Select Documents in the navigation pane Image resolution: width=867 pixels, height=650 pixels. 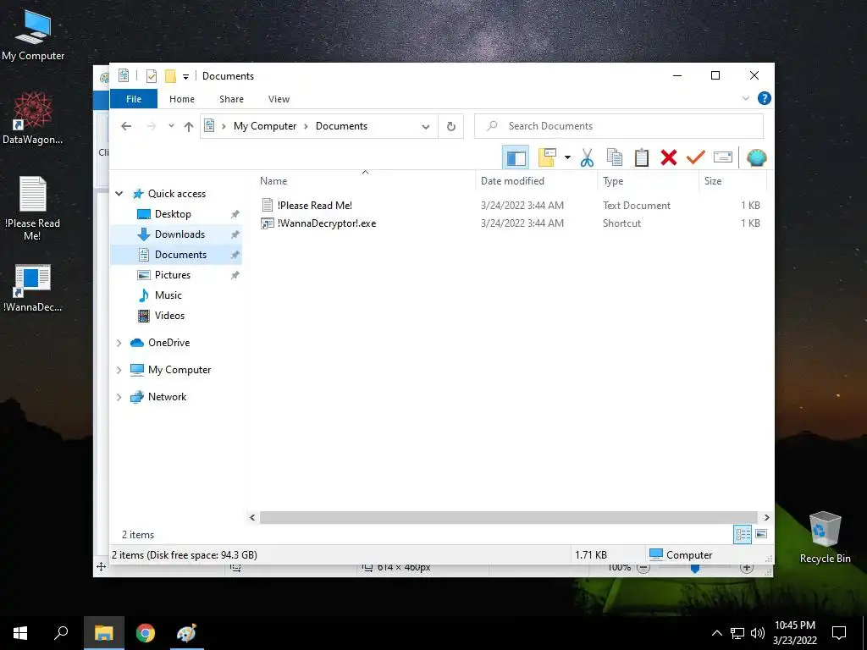(x=180, y=254)
